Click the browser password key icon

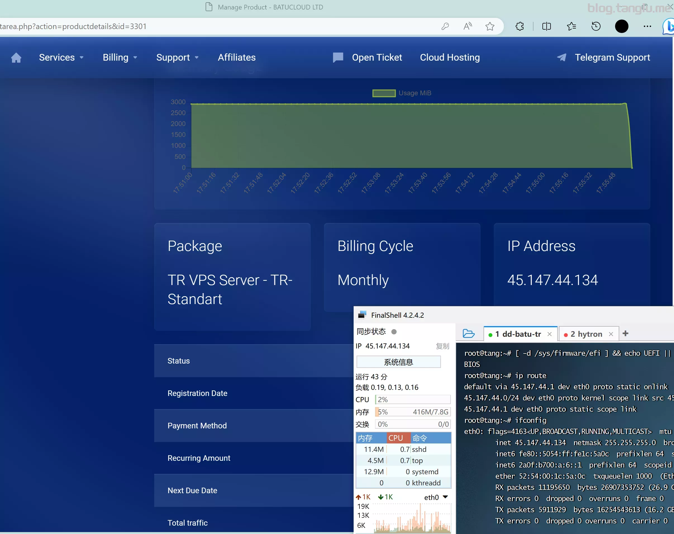tap(445, 26)
